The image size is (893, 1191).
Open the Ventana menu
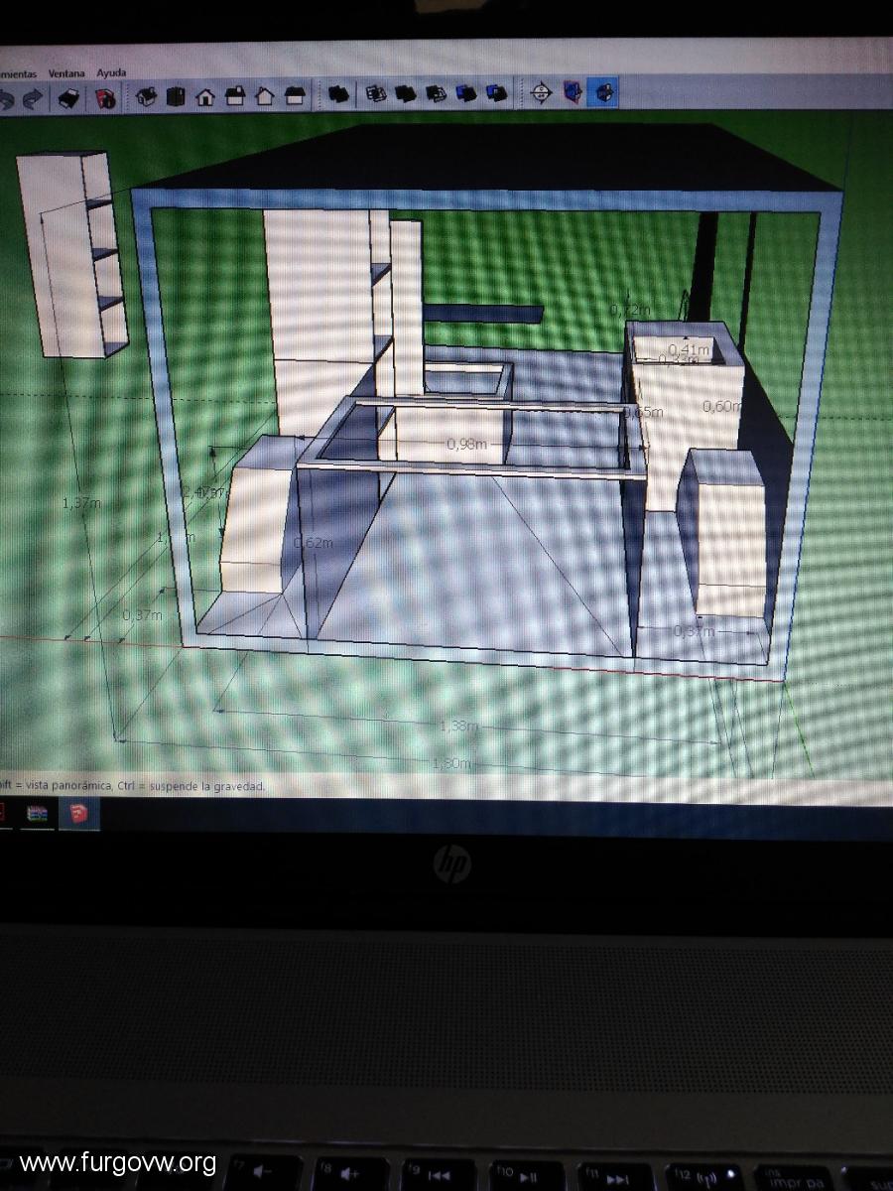66,73
